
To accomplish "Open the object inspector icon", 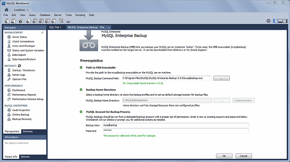I will (x=21, y=21).
